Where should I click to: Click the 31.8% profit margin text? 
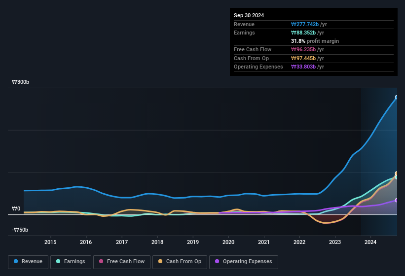315,41
